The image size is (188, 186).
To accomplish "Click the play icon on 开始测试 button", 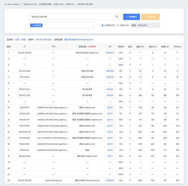I will point(127,17).
